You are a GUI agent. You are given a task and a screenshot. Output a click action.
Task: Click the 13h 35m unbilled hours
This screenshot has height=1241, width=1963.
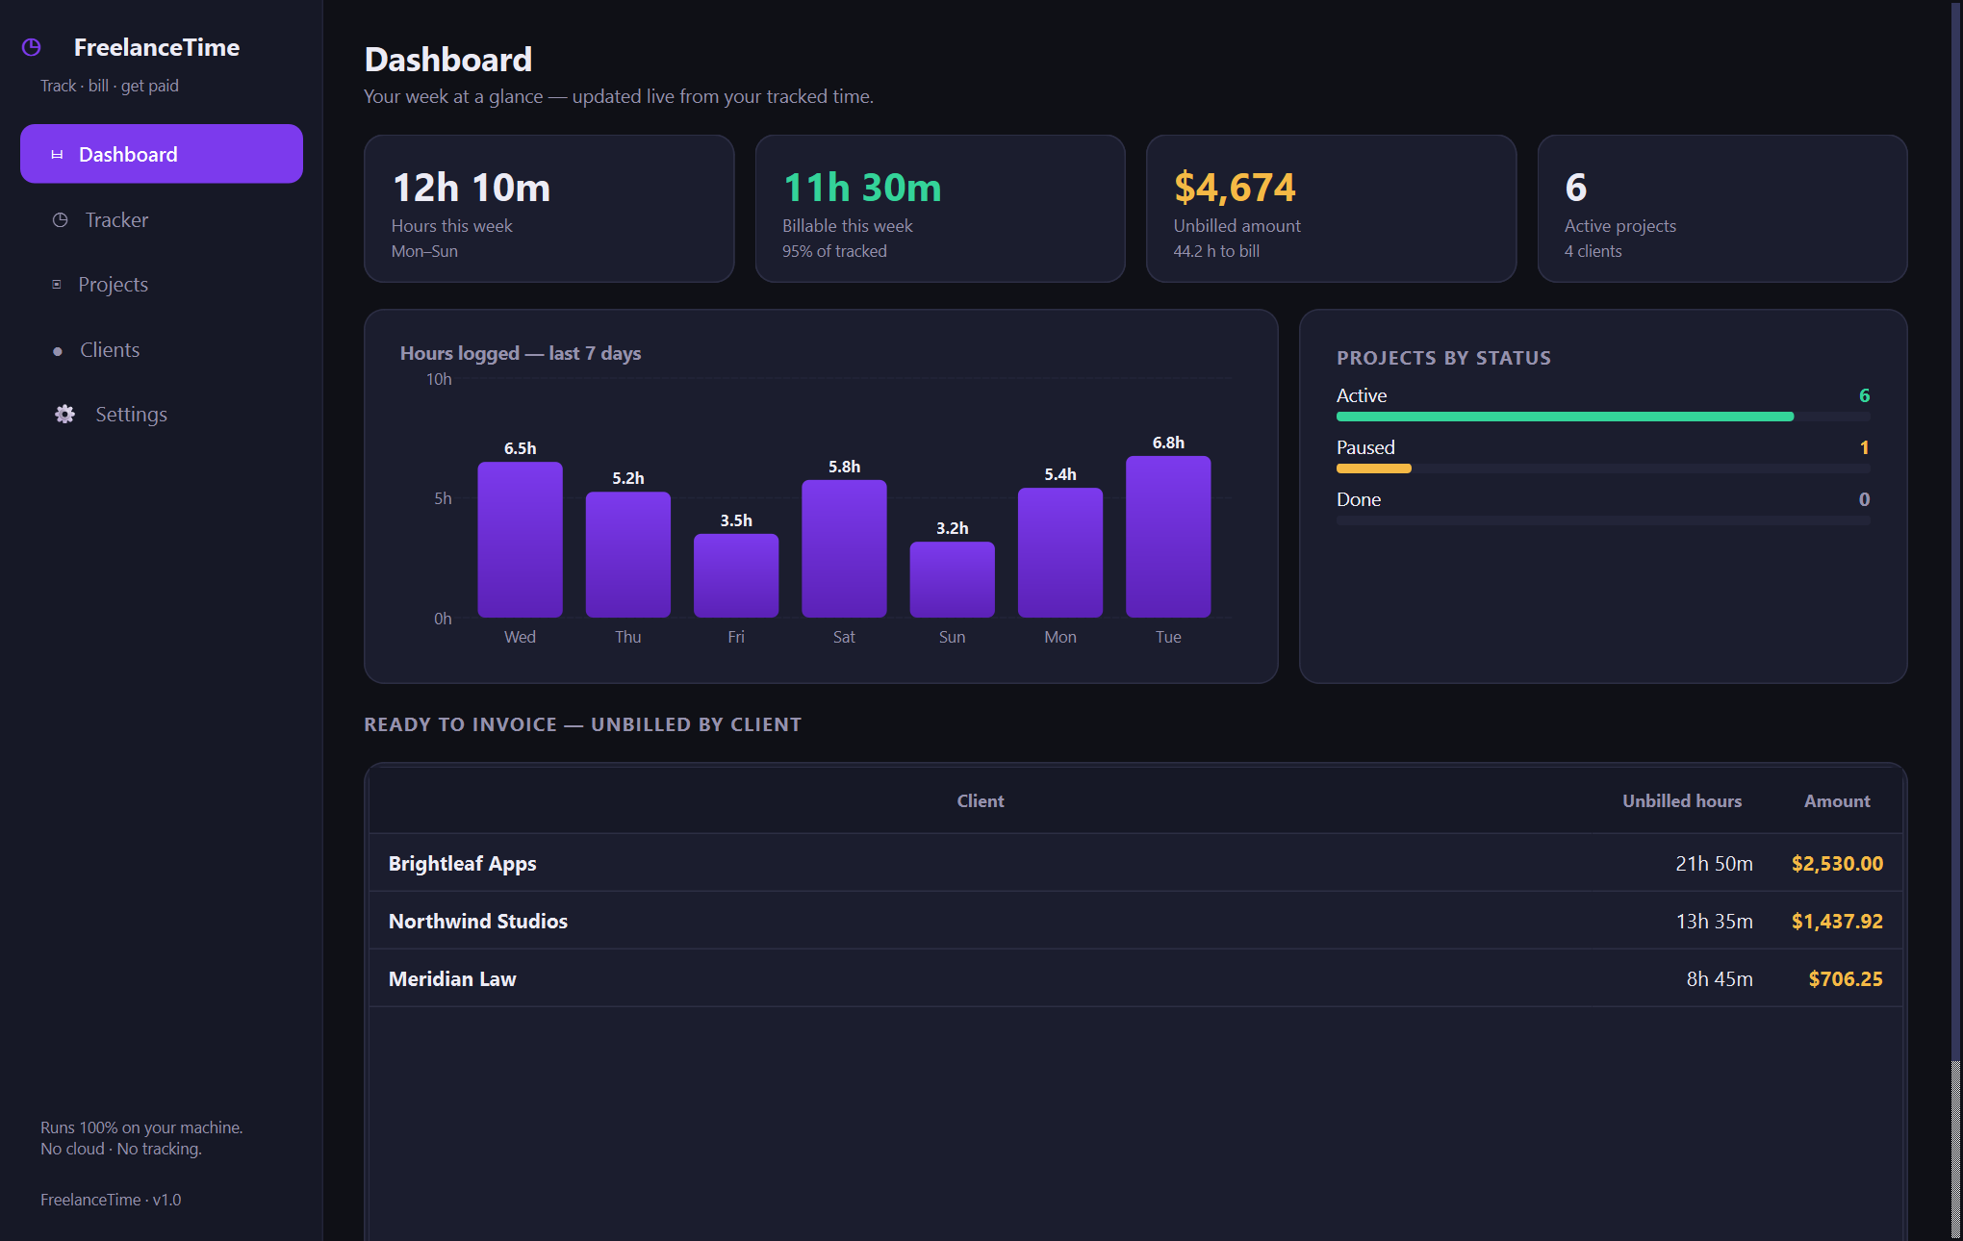click(x=1714, y=922)
